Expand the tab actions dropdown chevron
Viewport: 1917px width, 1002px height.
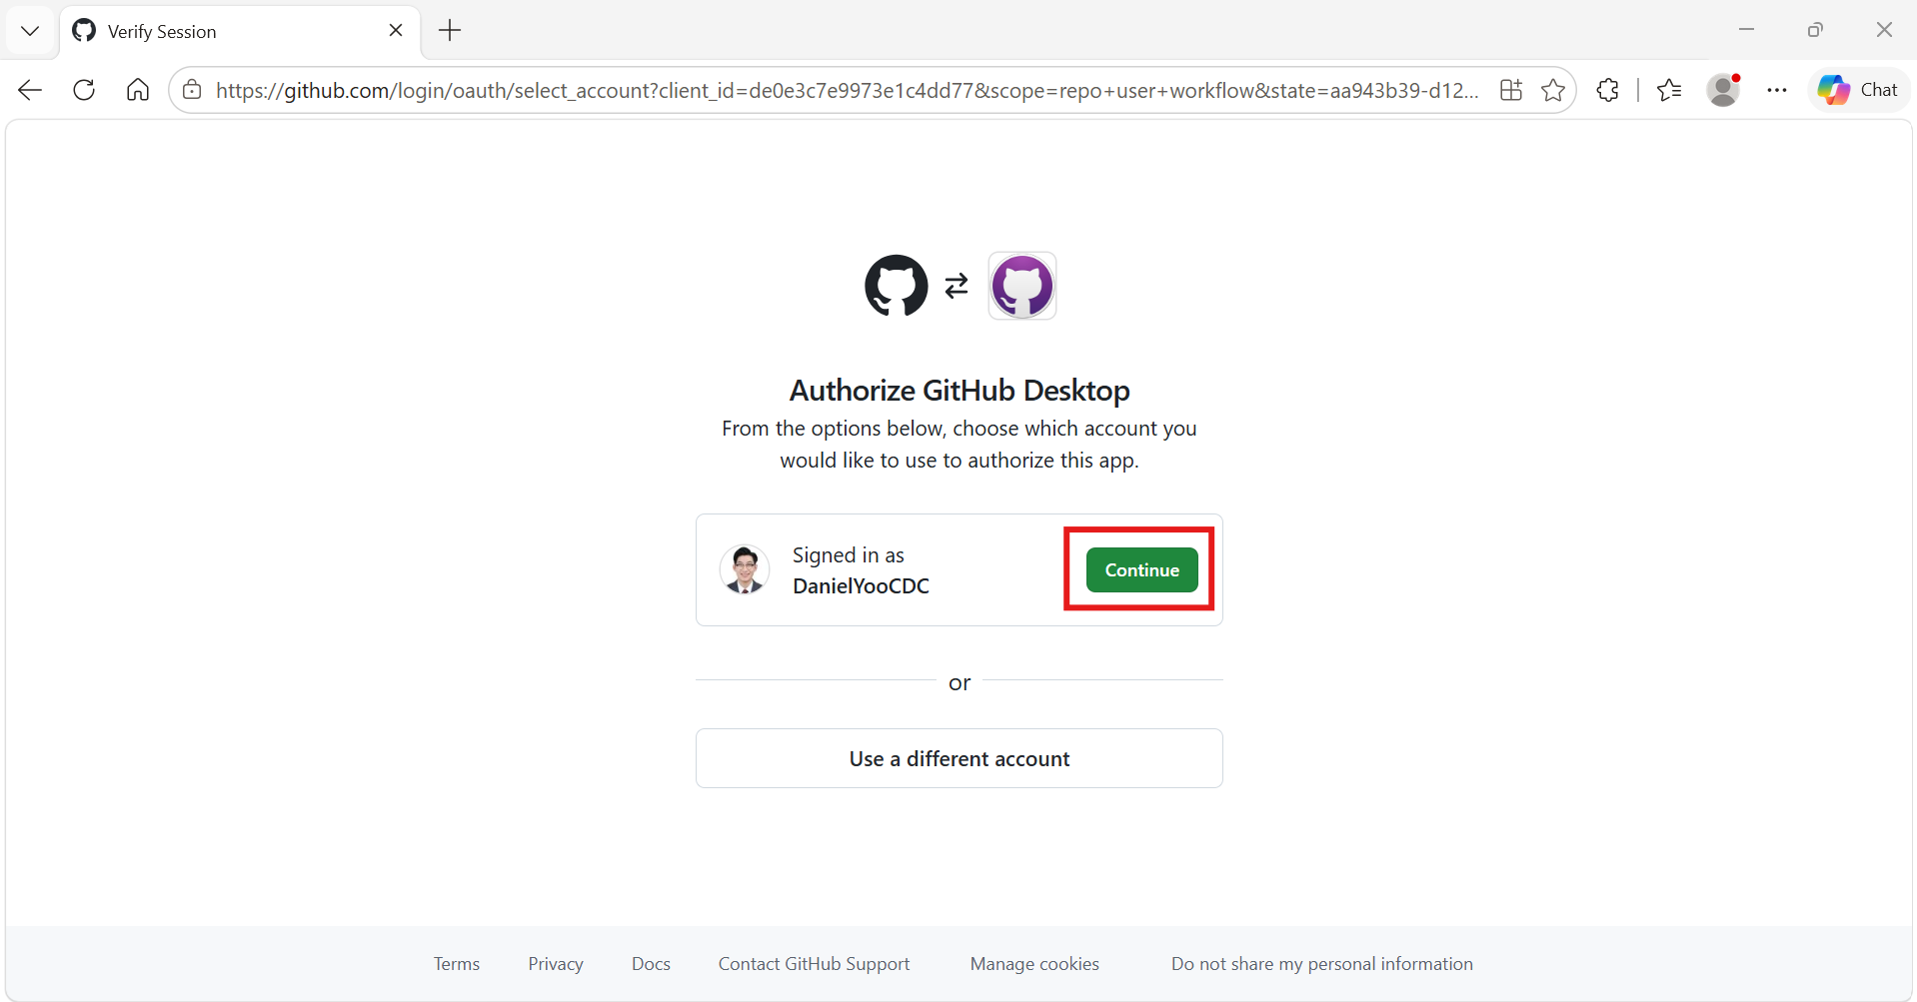[x=30, y=31]
